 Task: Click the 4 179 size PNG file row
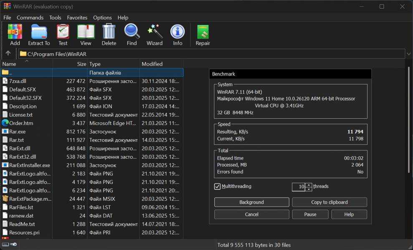click(91, 182)
